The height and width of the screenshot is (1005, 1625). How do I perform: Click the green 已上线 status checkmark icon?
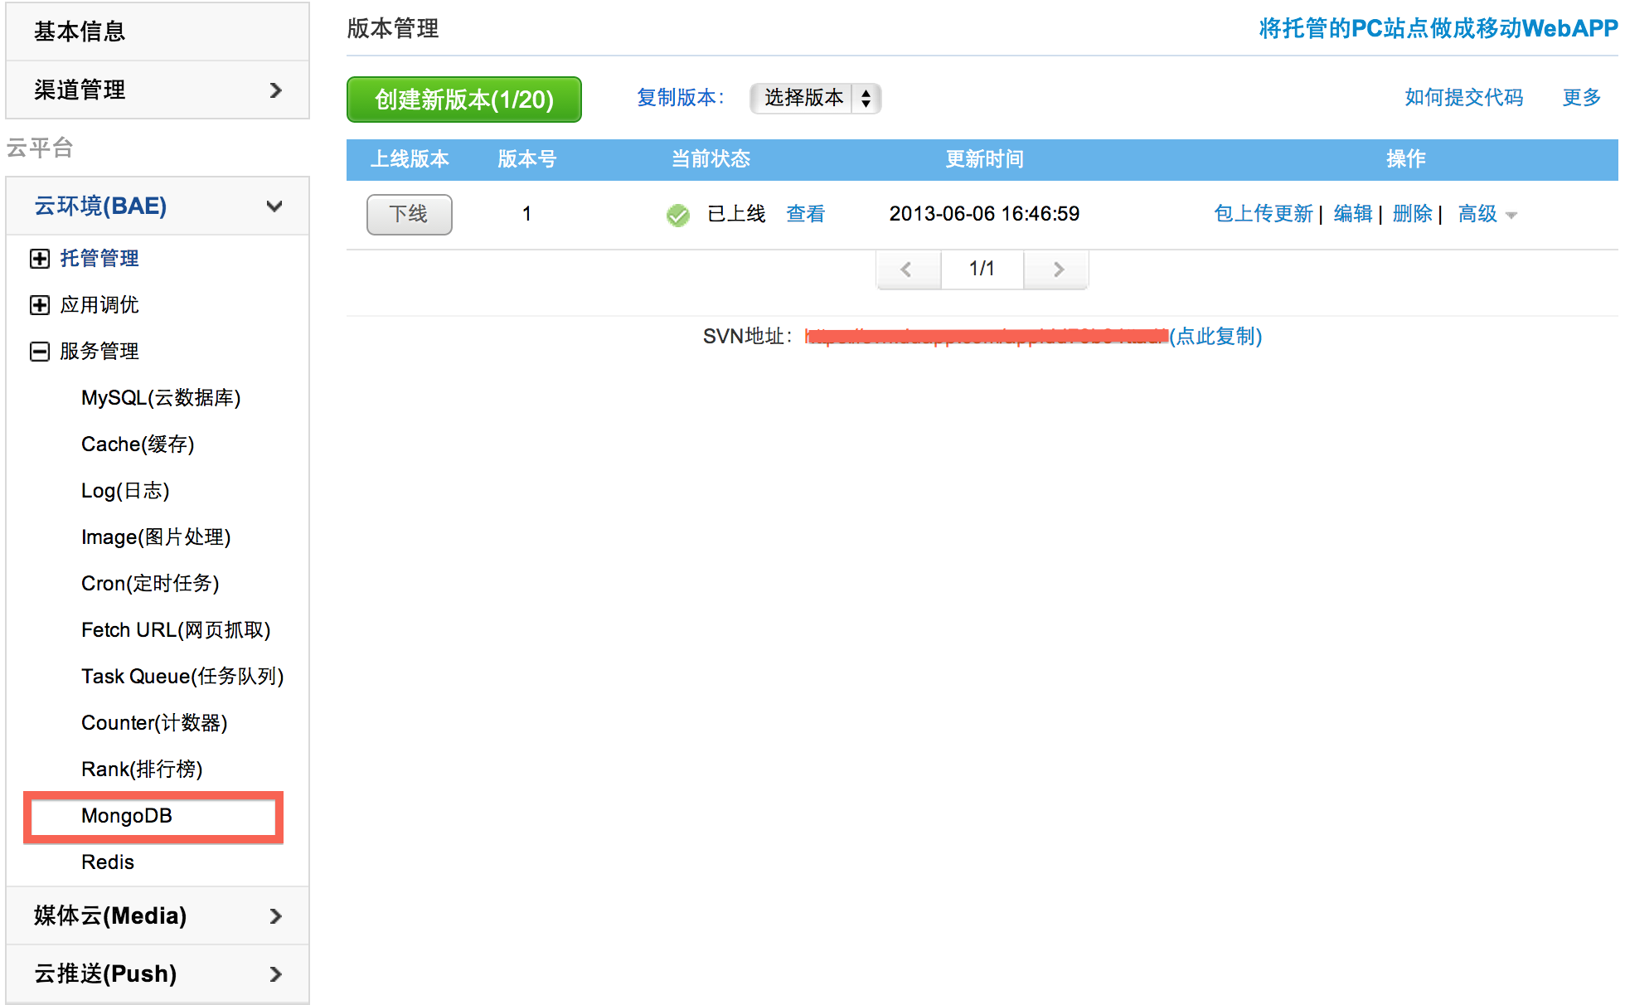coord(677,216)
